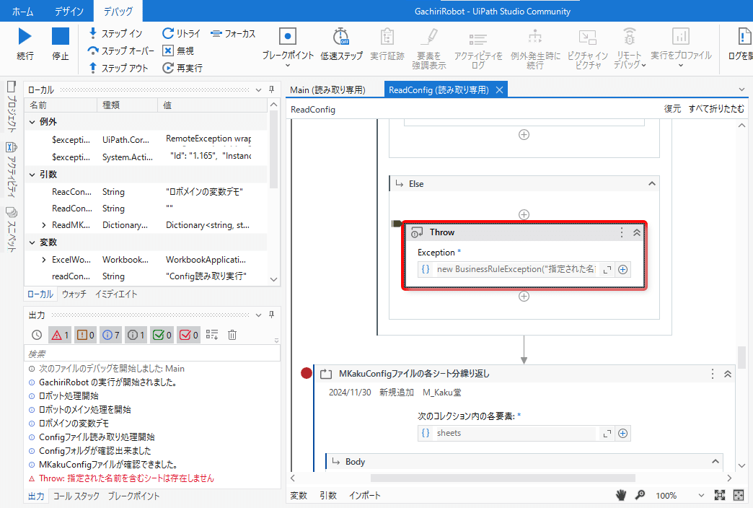Viewport: 753px width, 508px height.
Task: Open the 引数 panel at designer bottom
Action: 328,496
